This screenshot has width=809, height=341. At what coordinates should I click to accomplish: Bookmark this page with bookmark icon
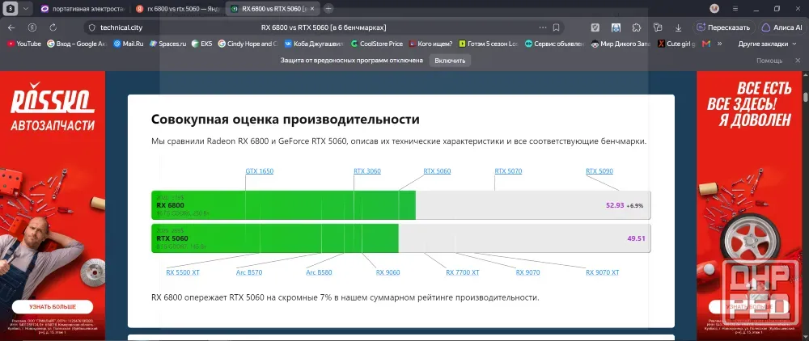(x=557, y=27)
